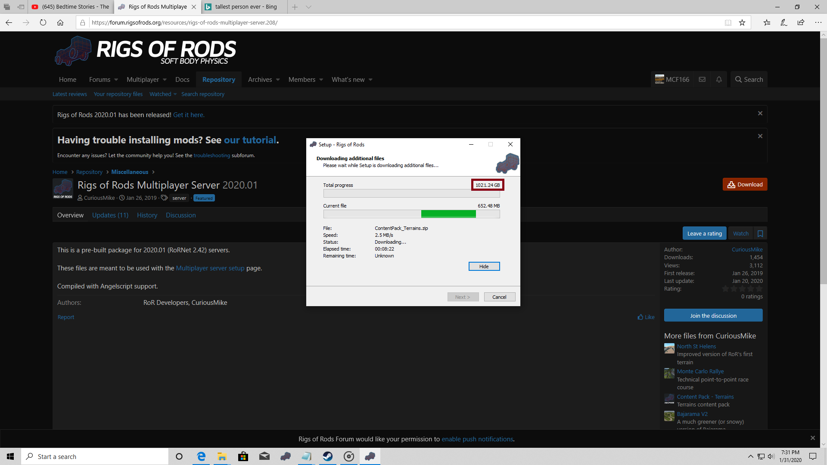This screenshot has width=827, height=465.
Task: Expand the What's new dropdown arrow
Action: pyautogui.click(x=370, y=80)
